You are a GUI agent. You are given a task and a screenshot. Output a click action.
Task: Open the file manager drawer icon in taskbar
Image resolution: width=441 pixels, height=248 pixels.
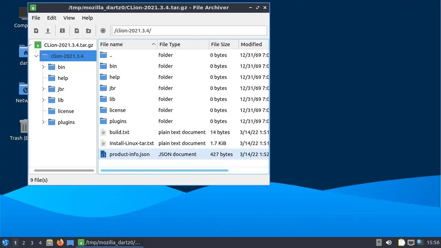tap(50, 242)
